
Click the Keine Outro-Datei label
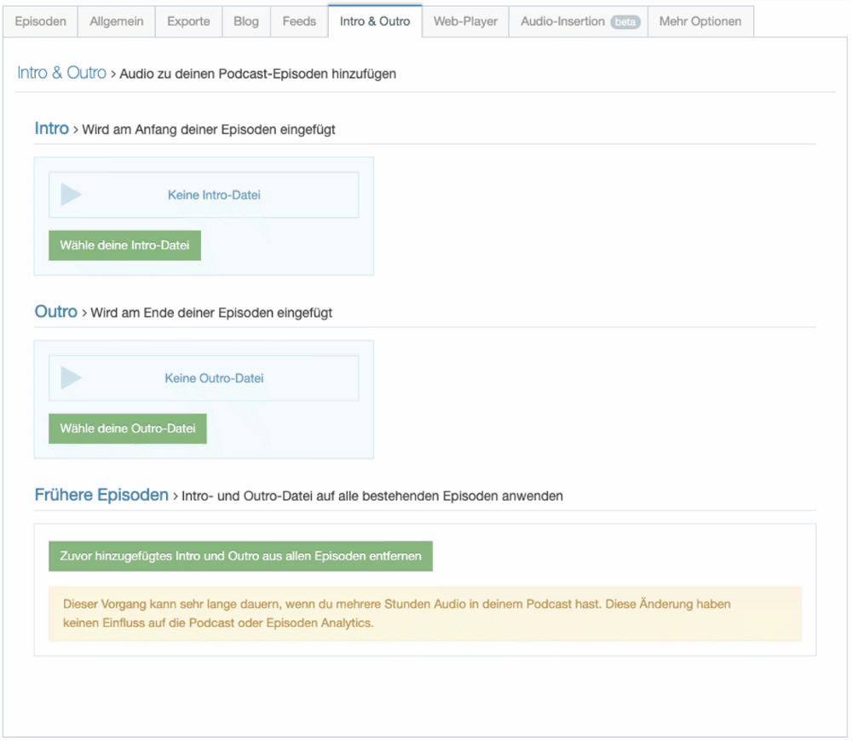(x=214, y=378)
